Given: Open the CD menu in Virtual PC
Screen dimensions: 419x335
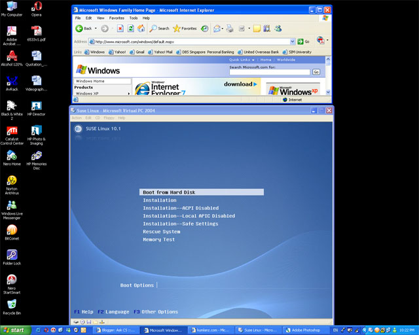Looking at the screenshot, I should 98,118.
